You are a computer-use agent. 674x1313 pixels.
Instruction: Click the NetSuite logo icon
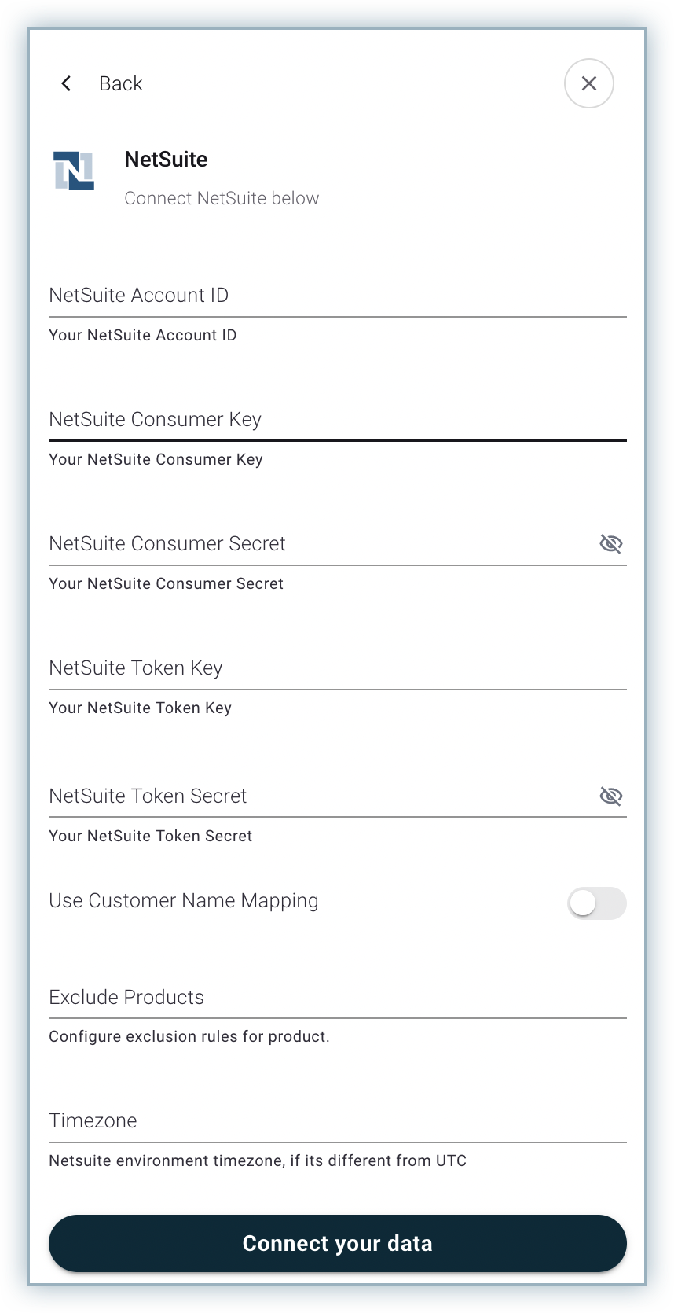tap(74, 171)
